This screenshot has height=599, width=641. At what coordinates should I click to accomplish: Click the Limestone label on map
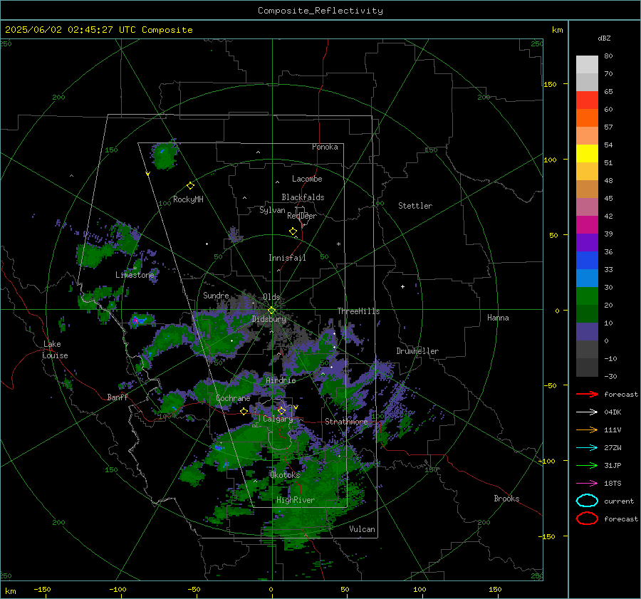click(135, 275)
